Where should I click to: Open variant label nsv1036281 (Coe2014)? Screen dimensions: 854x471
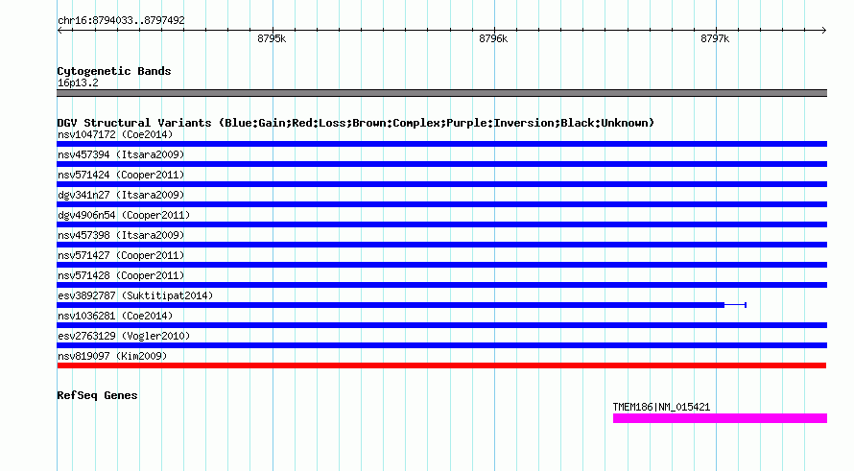(115, 316)
